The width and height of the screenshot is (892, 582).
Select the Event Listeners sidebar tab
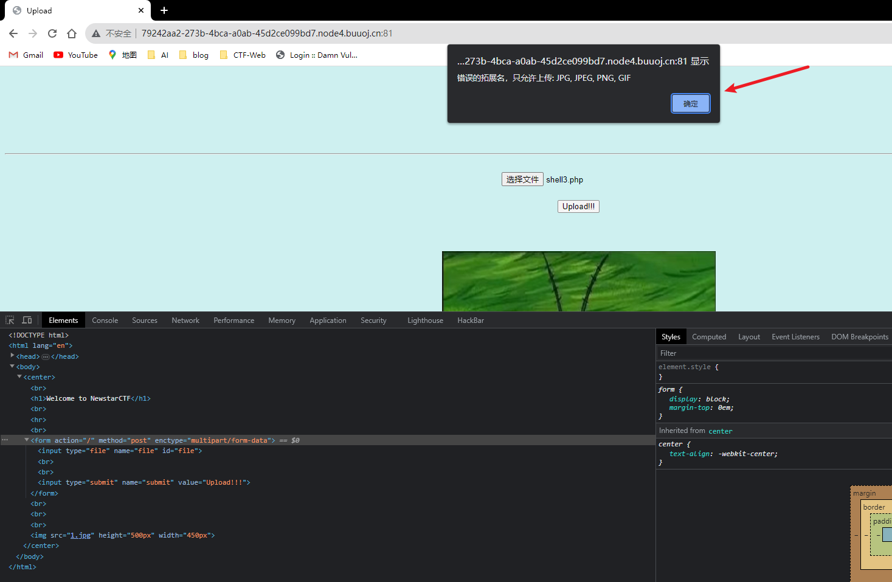tap(795, 337)
